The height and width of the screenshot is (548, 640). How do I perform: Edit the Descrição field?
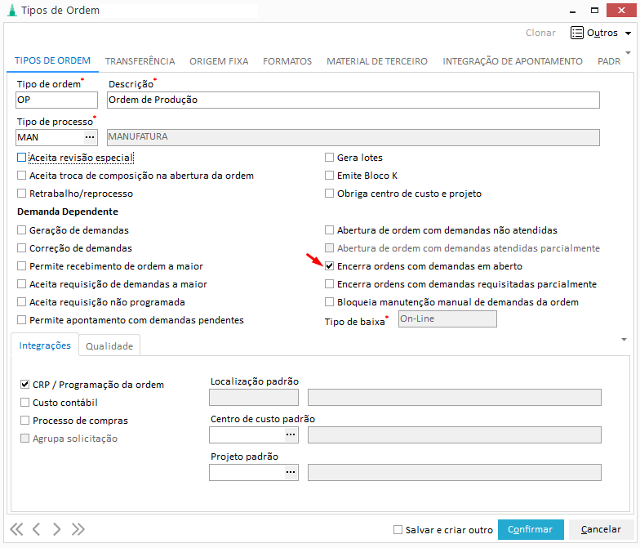click(353, 100)
